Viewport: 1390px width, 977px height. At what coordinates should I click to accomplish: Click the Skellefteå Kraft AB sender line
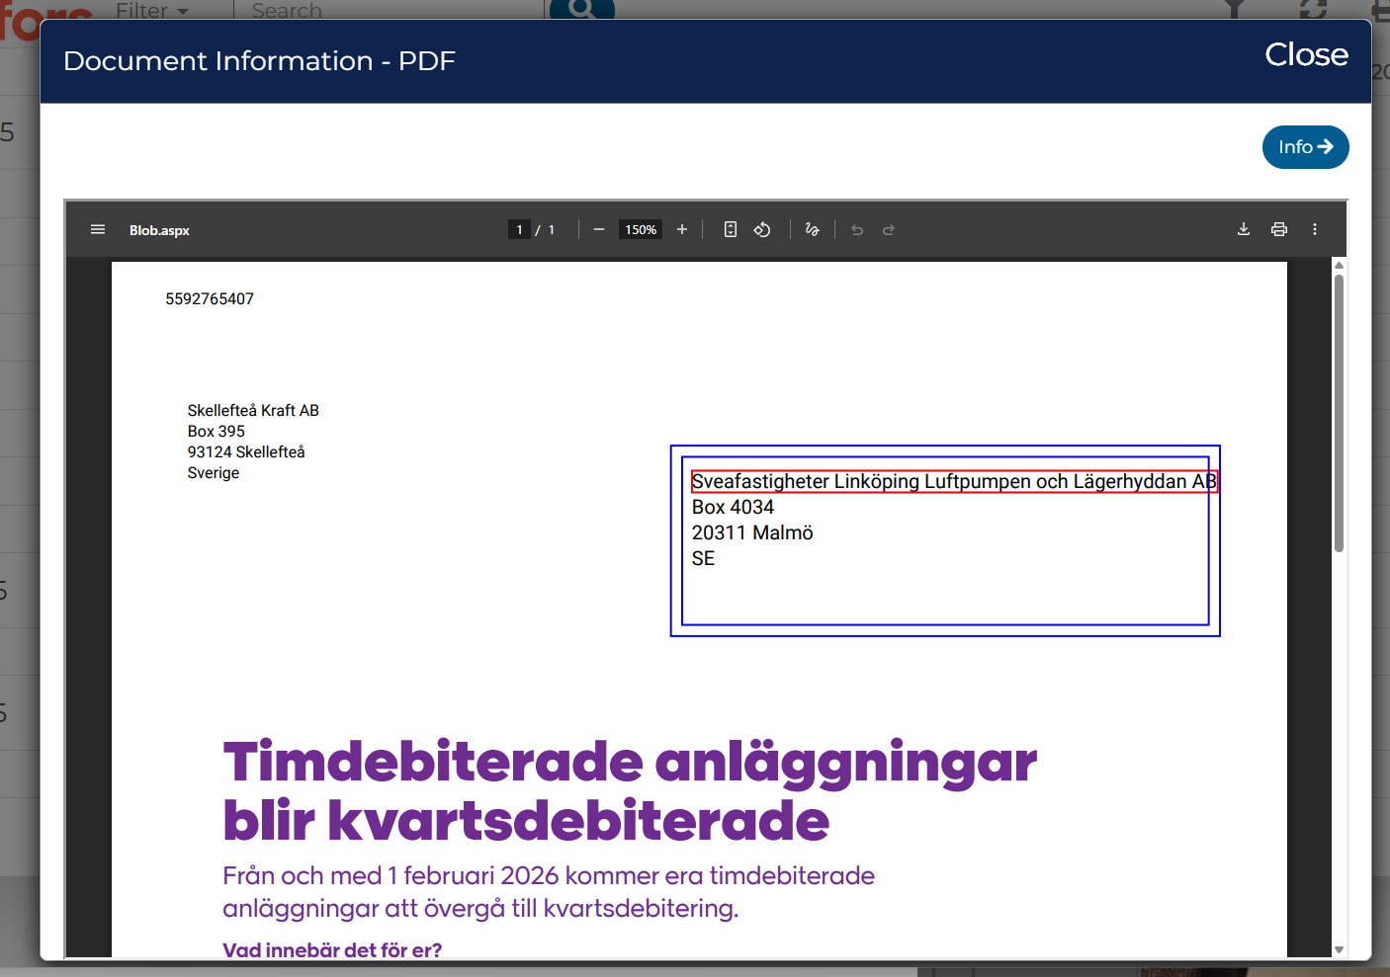coord(253,410)
